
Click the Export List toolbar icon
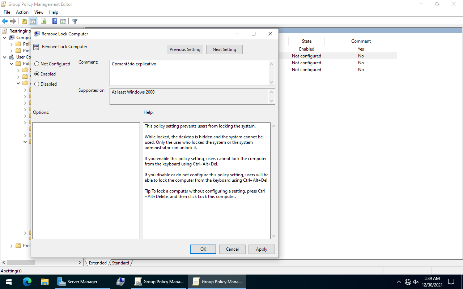coord(43,21)
